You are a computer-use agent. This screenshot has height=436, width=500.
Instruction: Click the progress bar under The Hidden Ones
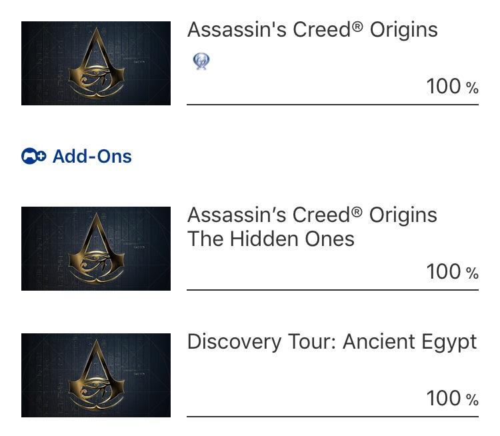332,290
